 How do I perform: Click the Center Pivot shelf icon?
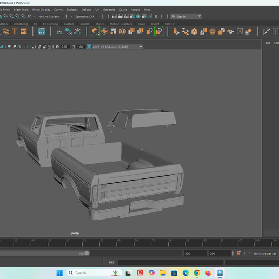[x=59, y=31]
